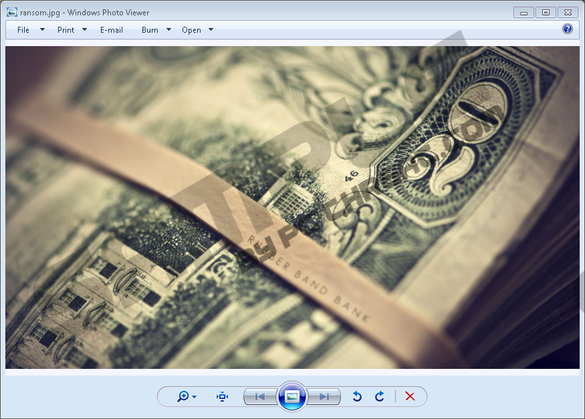The width and height of the screenshot is (585, 419).
Task: Click the Open menu label
Action: pos(191,29)
